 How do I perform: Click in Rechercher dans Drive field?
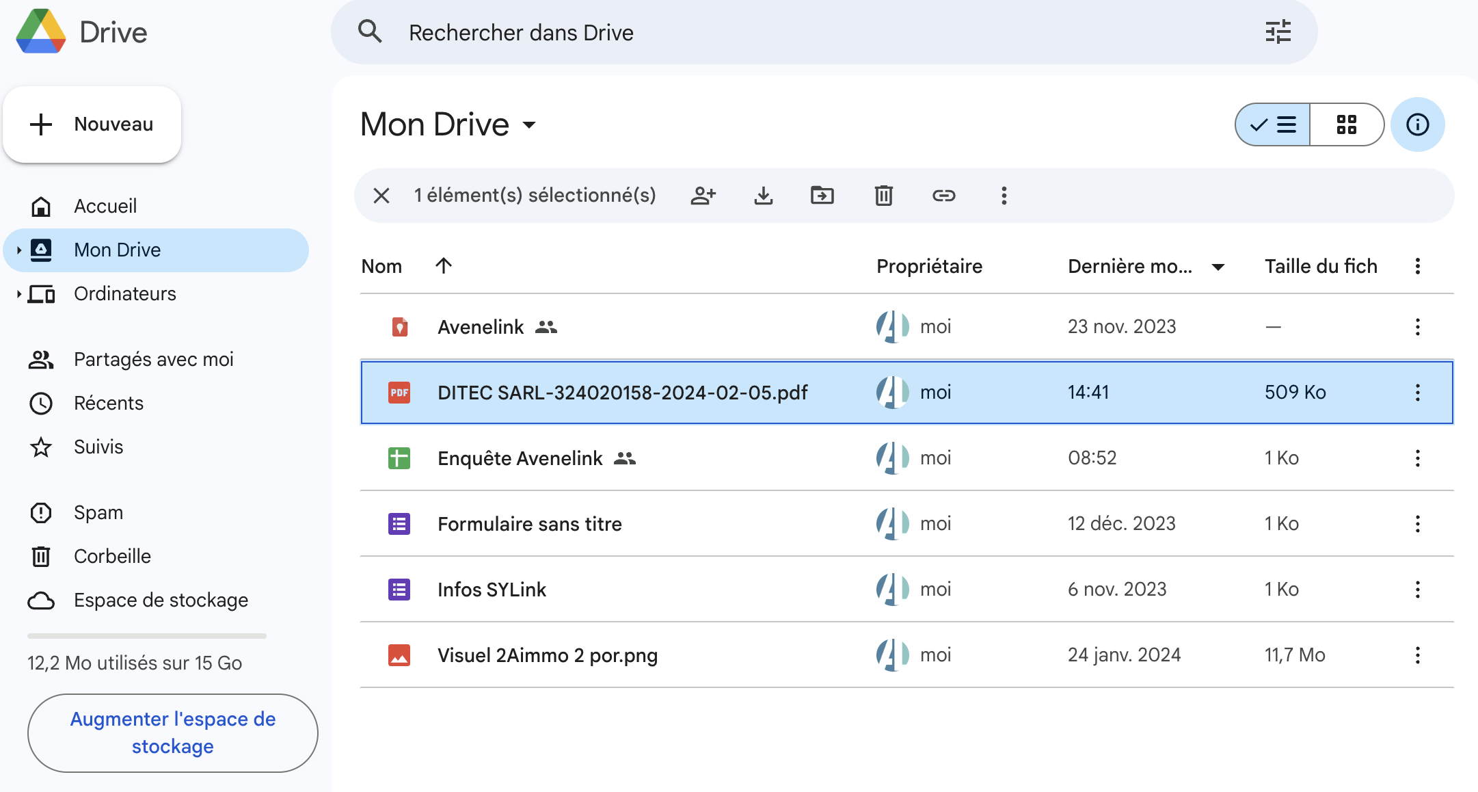pos(824,32)
